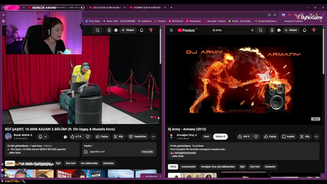327x184 pixels.
Task: Open more actions menu for Dj Army video
Action: 316,137
